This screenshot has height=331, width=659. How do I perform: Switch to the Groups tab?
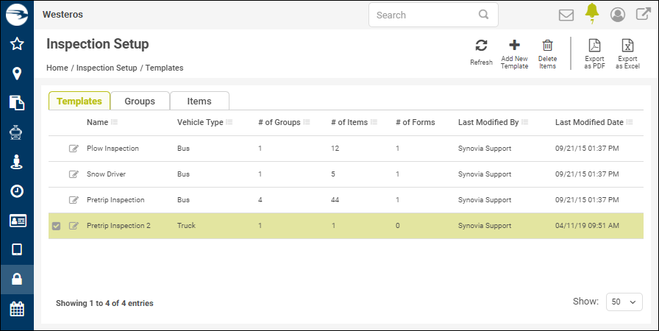point(140,101)
